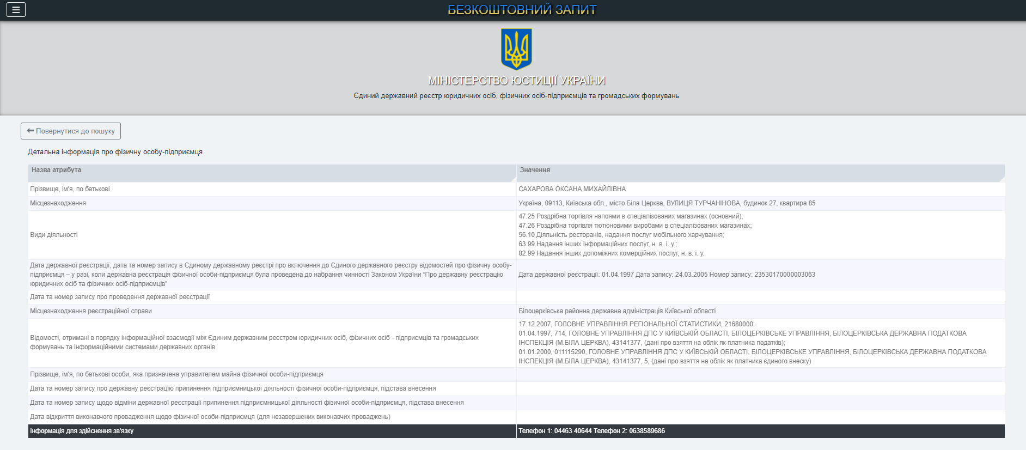Click the 'Місцезнаходження' attribute label
1026x450 pixels.
tap(58, 203)
